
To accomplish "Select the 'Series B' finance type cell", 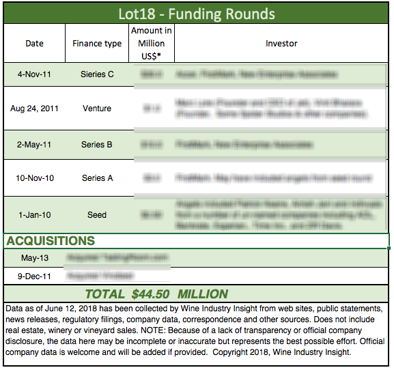I will [x=97, y=145].
